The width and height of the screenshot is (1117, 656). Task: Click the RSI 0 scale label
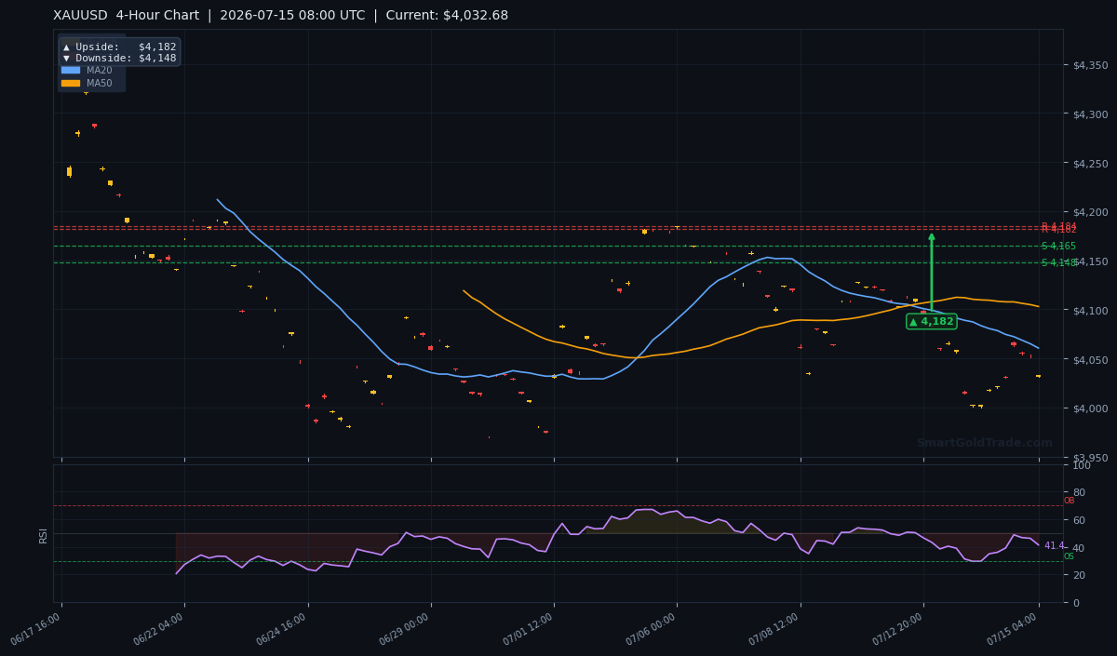pos(1075,603)
